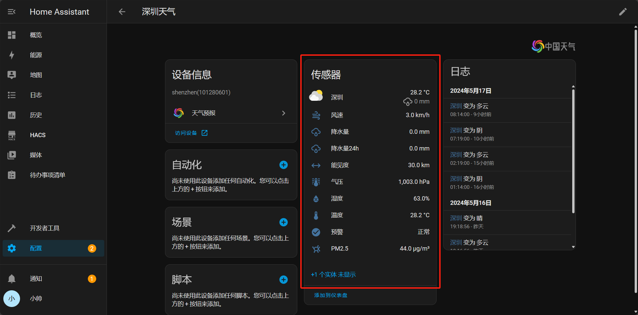Add scene with 场景 plus button
The width and height of the screenshot is (638, 315).
pos(284,222)
